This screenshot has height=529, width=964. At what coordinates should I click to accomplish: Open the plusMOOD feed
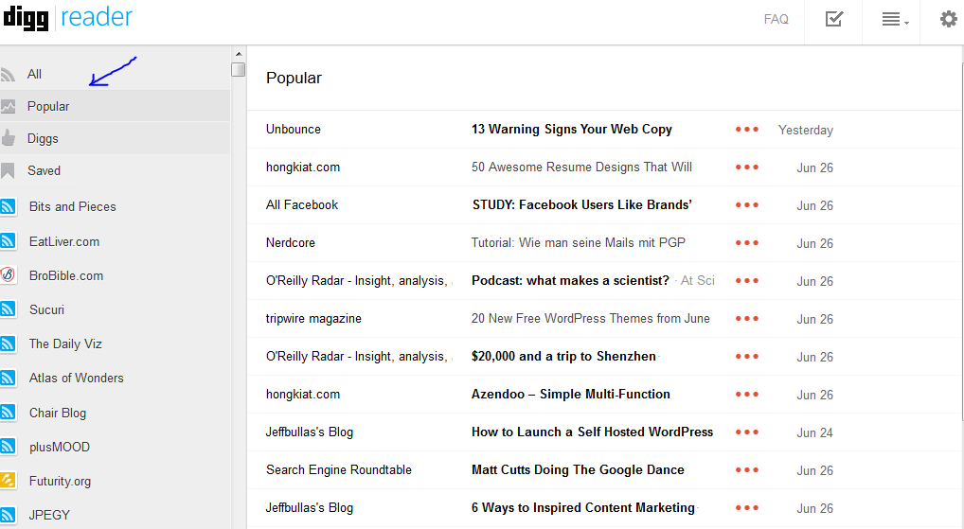click(59, 448)
